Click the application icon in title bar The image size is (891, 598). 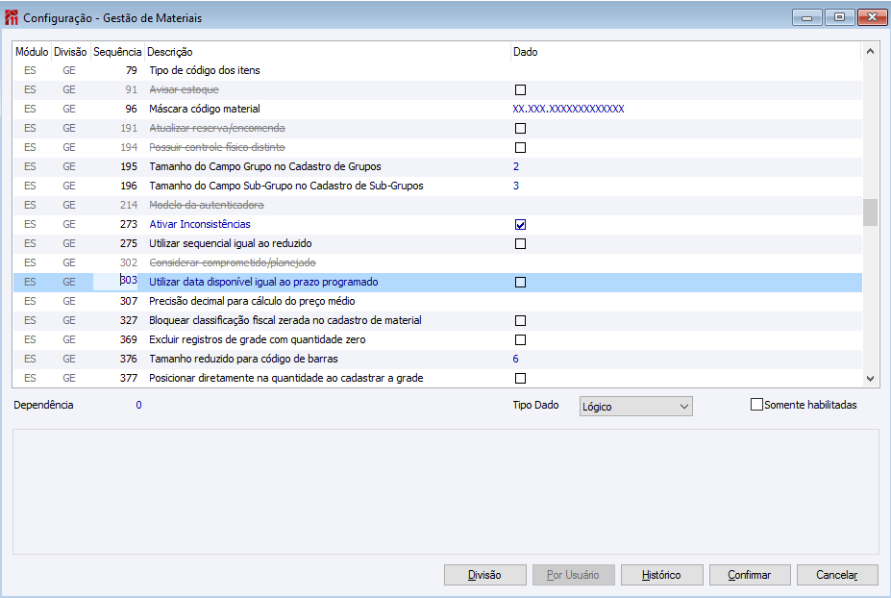click(12, 17)
